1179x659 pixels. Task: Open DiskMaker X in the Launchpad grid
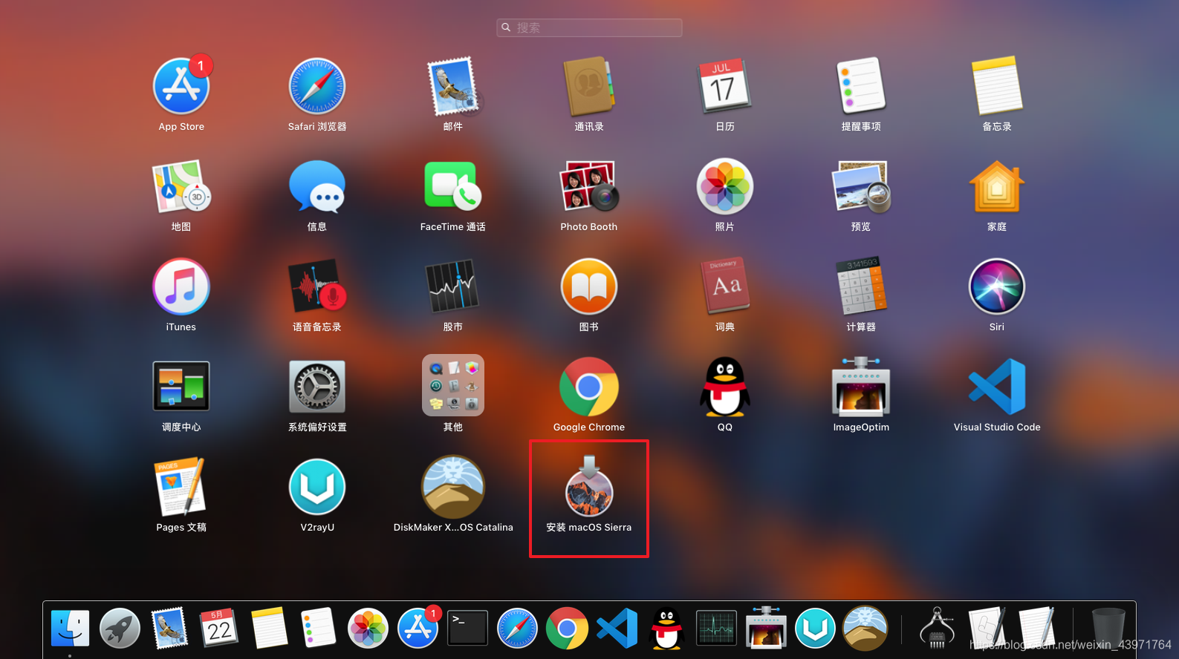pyautogui.click(x=453, y=487)
